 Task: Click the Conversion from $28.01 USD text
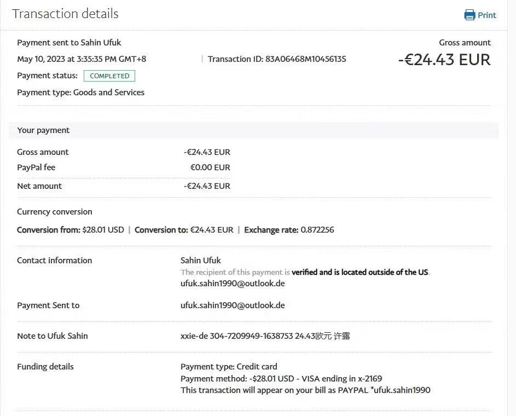[71, 230]
